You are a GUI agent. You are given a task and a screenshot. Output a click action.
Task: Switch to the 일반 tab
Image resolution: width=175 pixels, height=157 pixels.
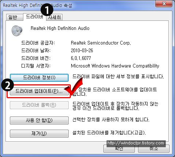[x=14, y=17]
